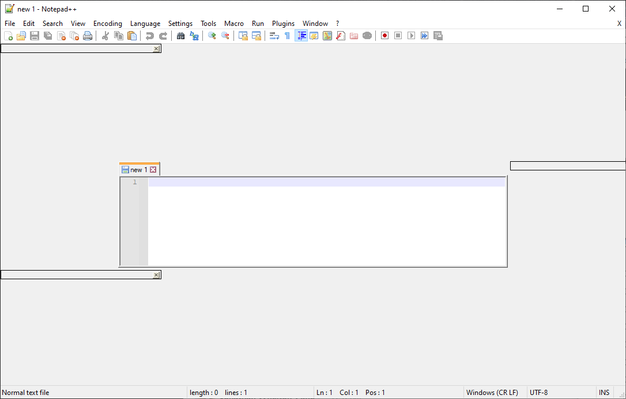Viewport: 626px width, 399px height.
Task: Open the Encoding menu
Action: coord(108,24)
